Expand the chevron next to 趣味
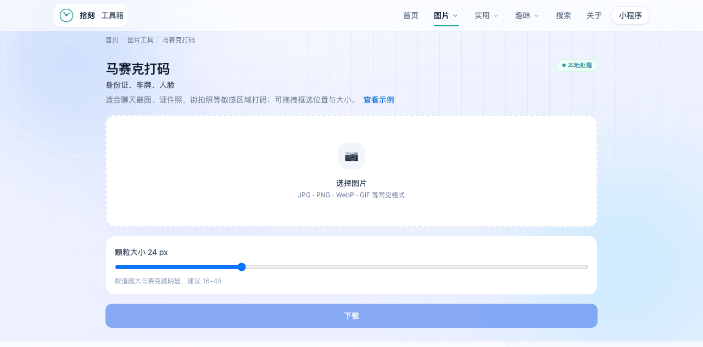This screenshot has width=703, height=347. [x=537, y=16]
